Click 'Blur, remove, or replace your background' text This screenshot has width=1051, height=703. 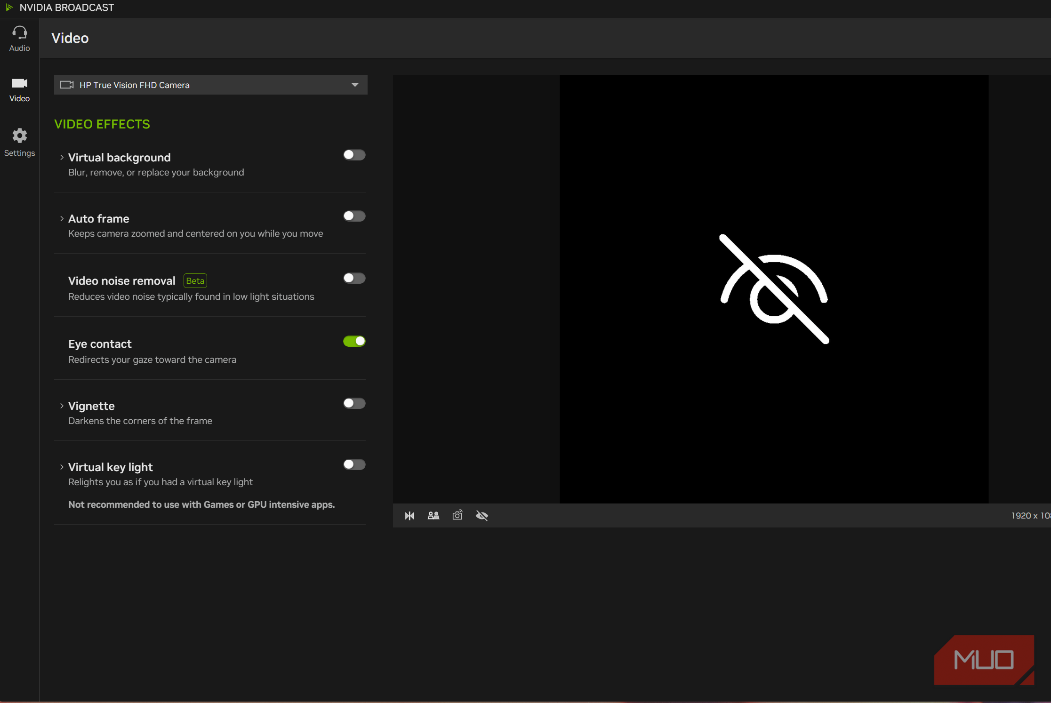tap(156, 172)
